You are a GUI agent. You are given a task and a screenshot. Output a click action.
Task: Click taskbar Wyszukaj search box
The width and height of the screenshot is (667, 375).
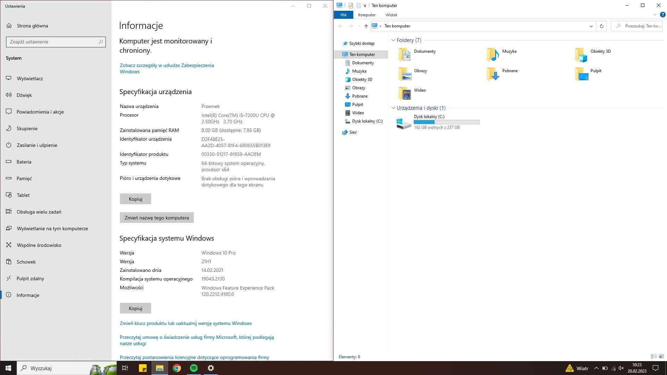coord(67,368)
